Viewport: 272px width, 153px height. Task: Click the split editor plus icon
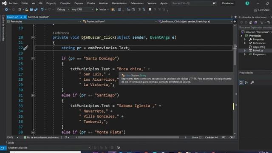coord(235,22)
